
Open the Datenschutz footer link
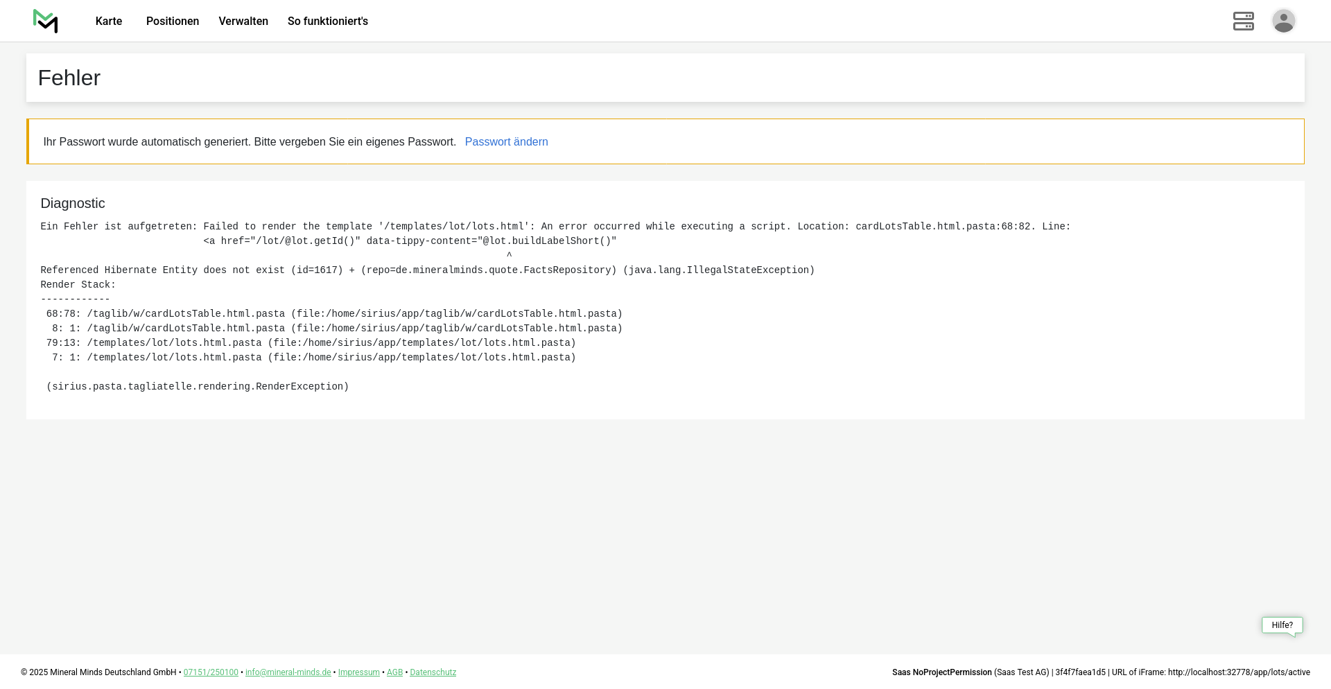click(433, 672)
